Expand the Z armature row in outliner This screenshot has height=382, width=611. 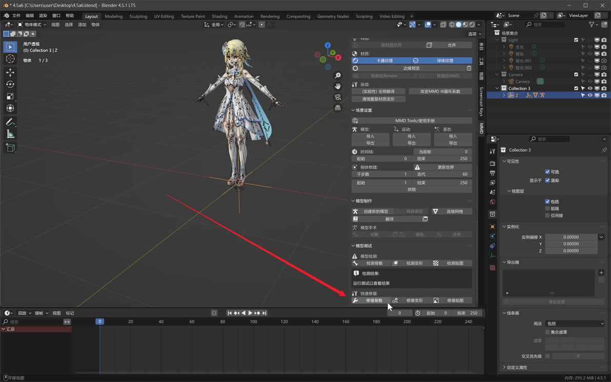coord(504,95)
